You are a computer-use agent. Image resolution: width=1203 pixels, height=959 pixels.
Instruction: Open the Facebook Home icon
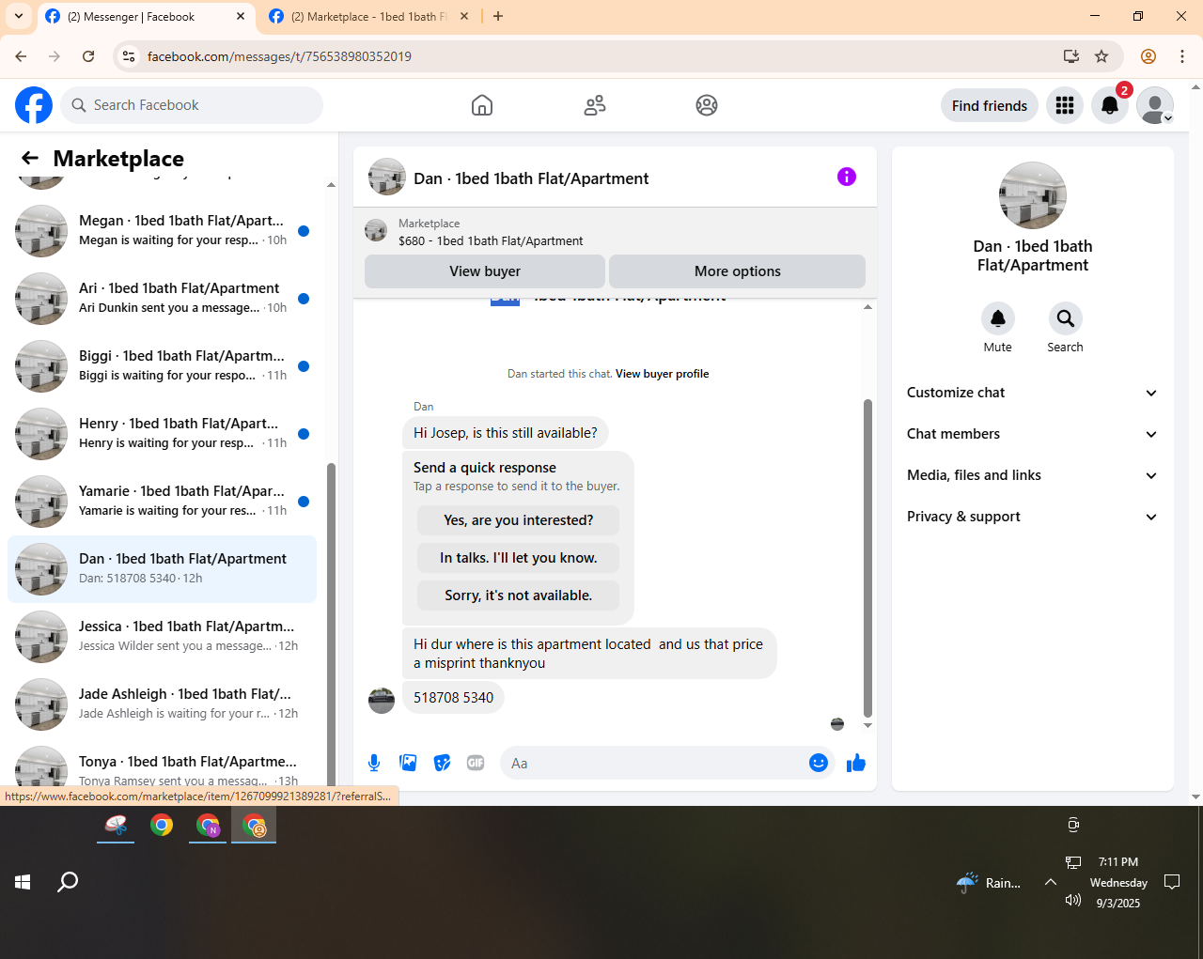coord(481,105)
